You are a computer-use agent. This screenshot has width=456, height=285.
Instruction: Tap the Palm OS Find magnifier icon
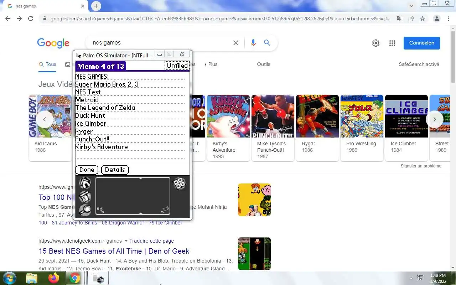[x=85, y=210]
